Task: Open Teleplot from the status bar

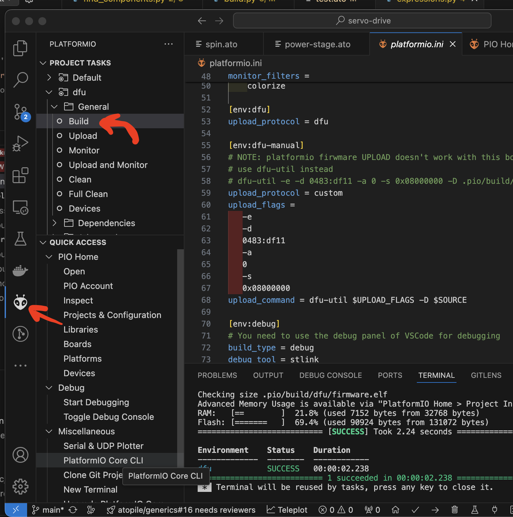Action: pyautogui.click(x=287, y=510)
